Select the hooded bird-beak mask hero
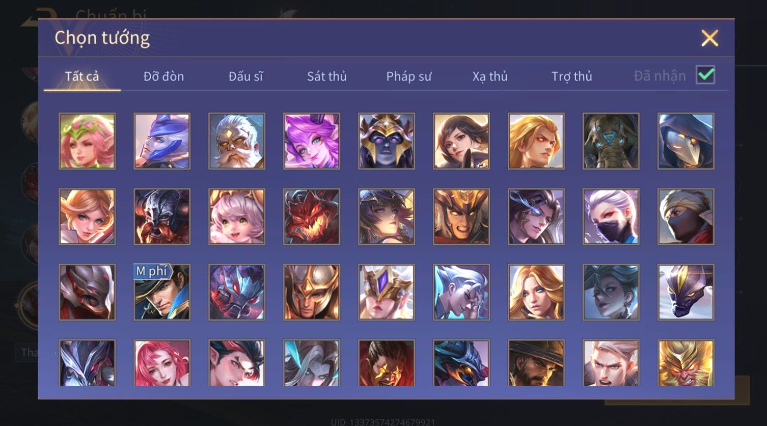767x426 pixels. 686,141
